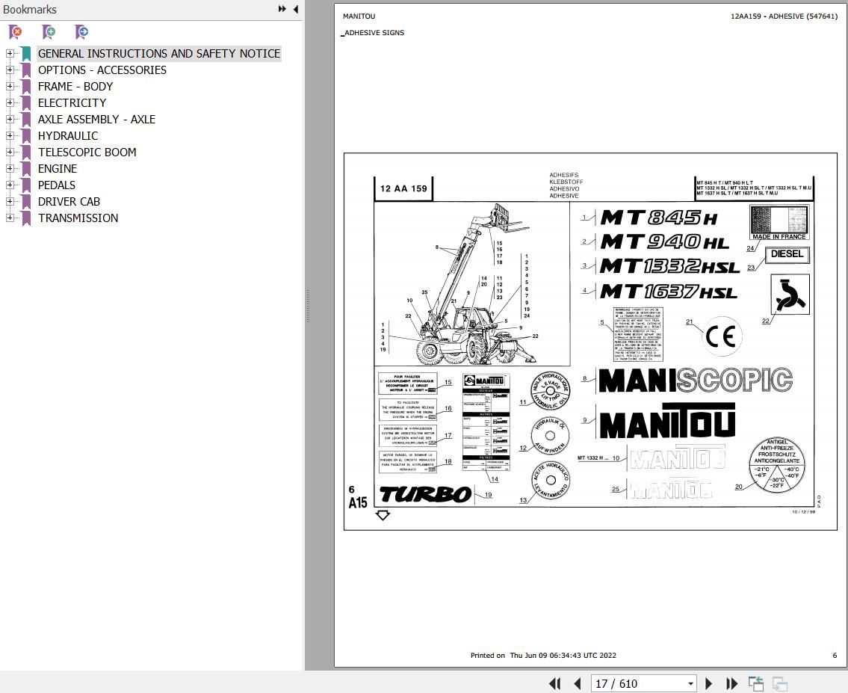Screen dimensions: 848x693
Task: Open the ENGINE bookmark
Action: pos(58,168)
